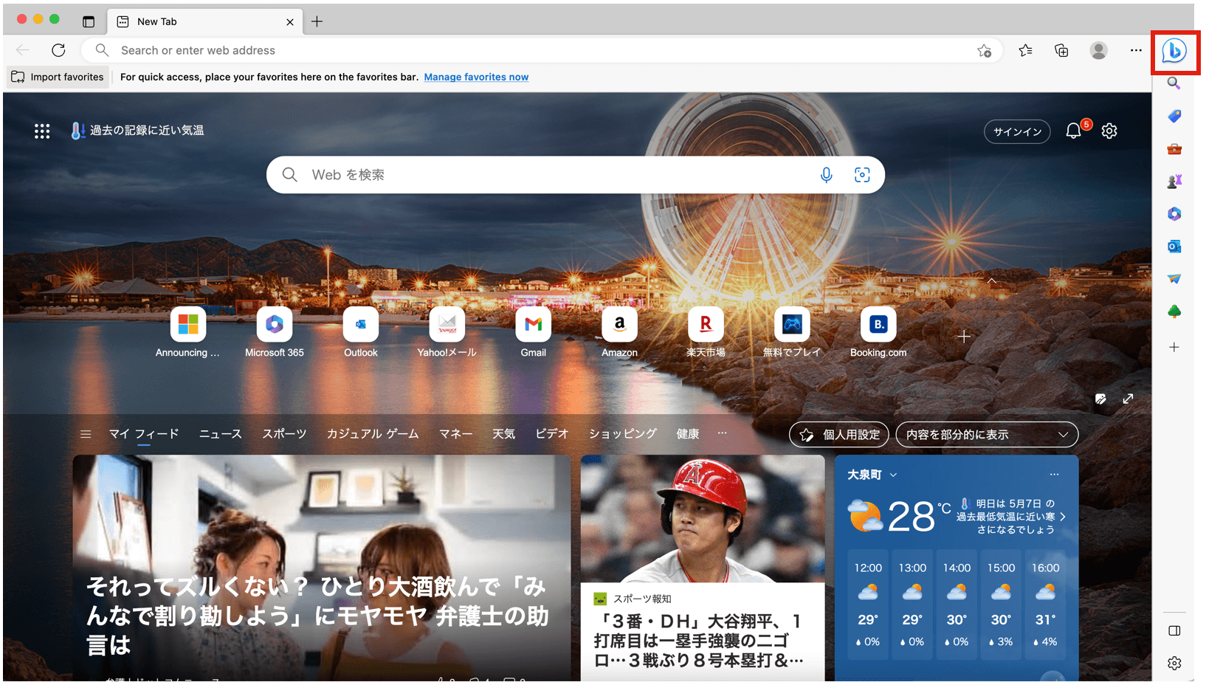The height and width of the screenshot is (685, 1206).
Task: Open the 楽天市場 quick link tile
Action: click(x=706, y=332)
